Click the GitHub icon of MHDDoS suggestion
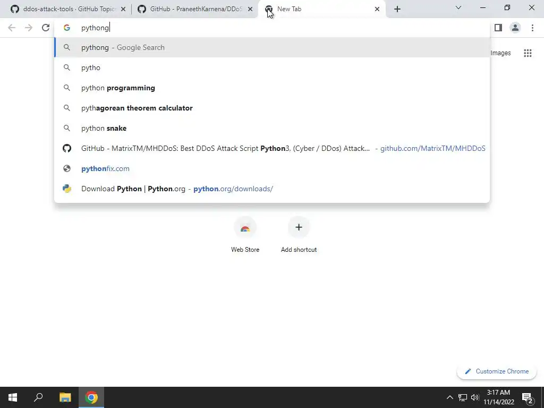The height and width of the screenshot is (408, 544). (67, 149)
